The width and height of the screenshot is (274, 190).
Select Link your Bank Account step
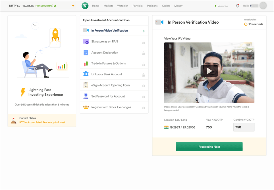pyautogui.click(x=107, y=74)
